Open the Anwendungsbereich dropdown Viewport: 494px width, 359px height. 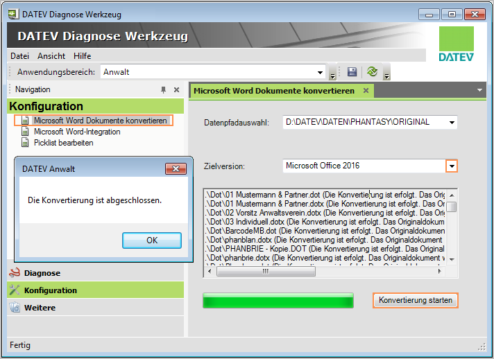[320, 72]
